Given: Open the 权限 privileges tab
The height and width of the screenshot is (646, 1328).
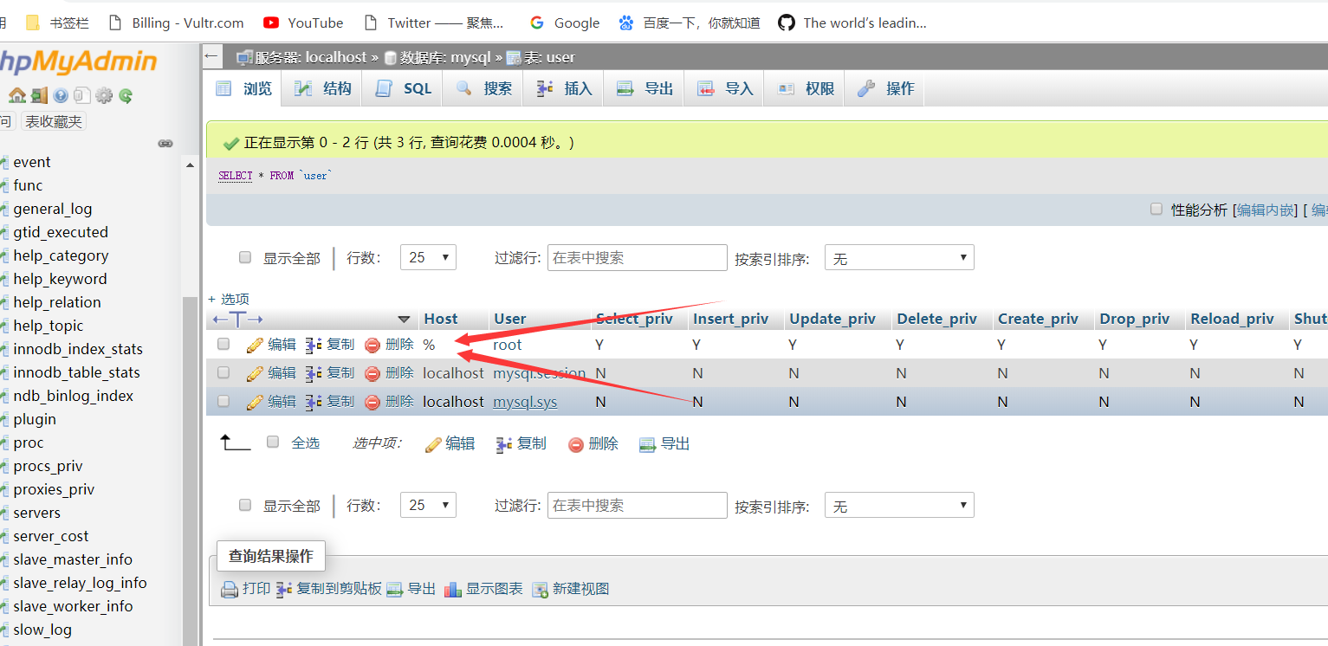Looking at the screenshot, I should pos(806,88).
